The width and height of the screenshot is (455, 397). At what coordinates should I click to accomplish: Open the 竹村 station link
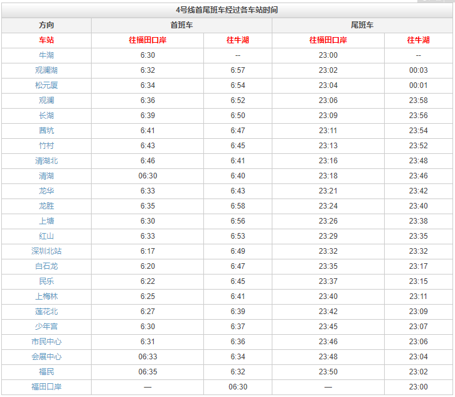(x=46, y=146)
